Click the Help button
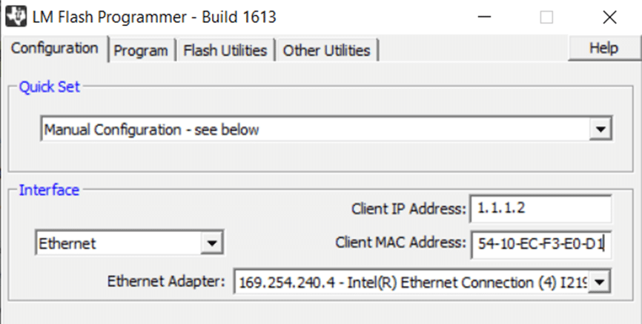The image size is (642, 324). 603,48
